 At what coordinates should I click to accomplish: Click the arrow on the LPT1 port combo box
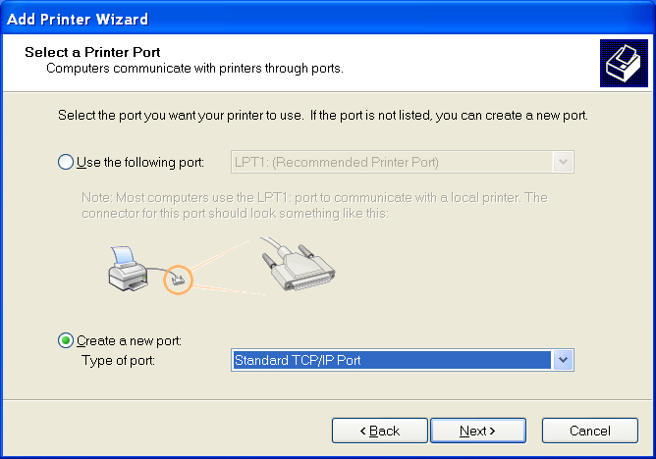tap(563, 162)
